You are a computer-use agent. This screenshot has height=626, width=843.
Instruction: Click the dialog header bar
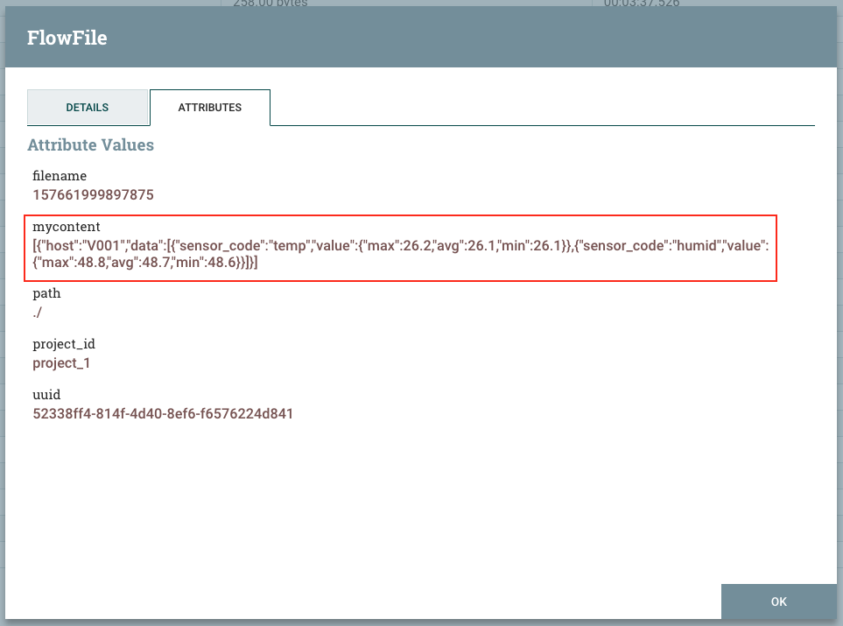tap(420, 38)
